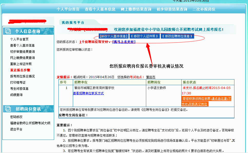The height and width of the screenshot is (153, 248).
Task: Click the 修改个人证件照 button
Action: click(145, 36)
